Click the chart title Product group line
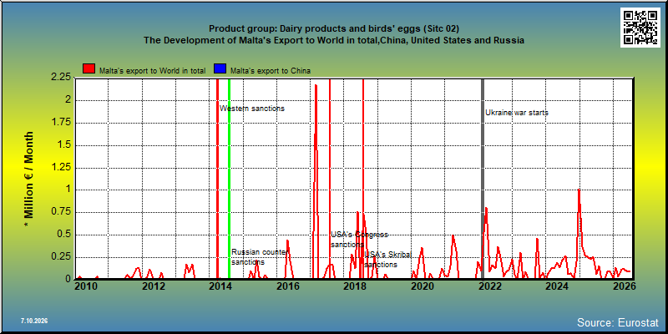Screen dimensions: 668x334 [333, 28]
